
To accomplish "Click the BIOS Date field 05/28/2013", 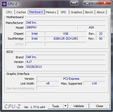I will (x=66, y=67).
